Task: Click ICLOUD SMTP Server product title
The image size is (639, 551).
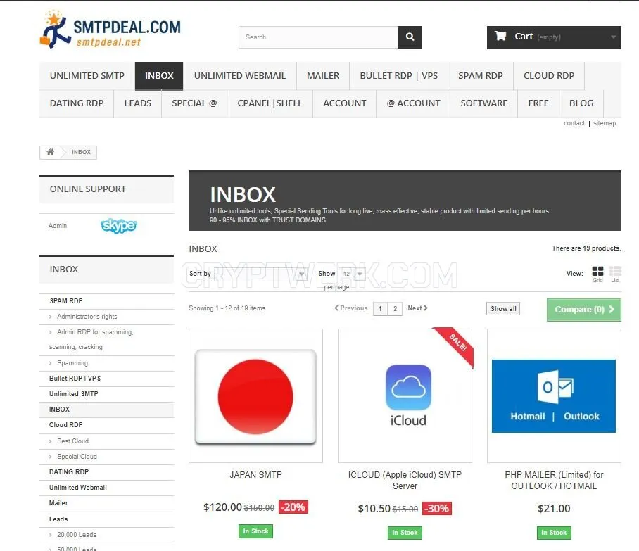Action: click(405, 481)
